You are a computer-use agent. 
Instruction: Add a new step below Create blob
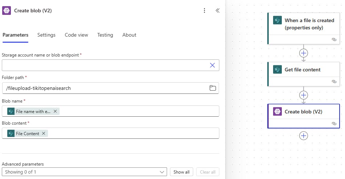coord(304,136)
